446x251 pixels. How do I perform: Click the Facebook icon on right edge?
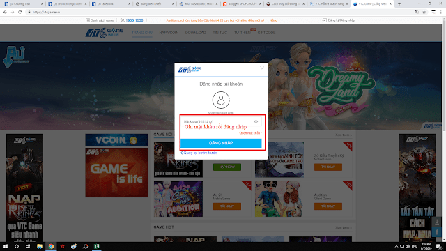[x=437, y=232]
